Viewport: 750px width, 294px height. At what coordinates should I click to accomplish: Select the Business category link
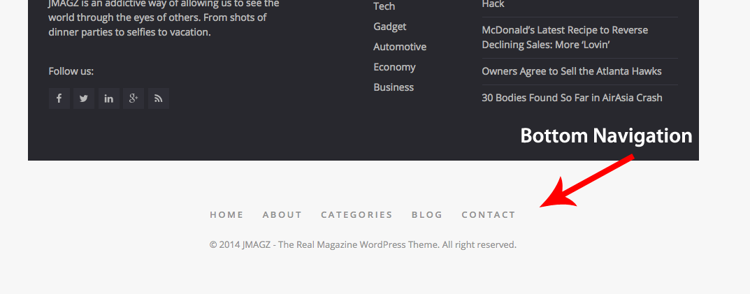394,87
